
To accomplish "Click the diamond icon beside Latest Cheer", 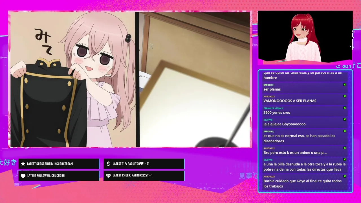I will click(108, 176).
